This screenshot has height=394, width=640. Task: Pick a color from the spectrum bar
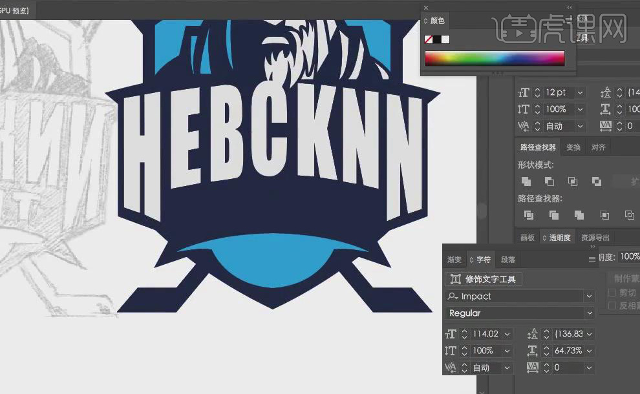(495, 58)
